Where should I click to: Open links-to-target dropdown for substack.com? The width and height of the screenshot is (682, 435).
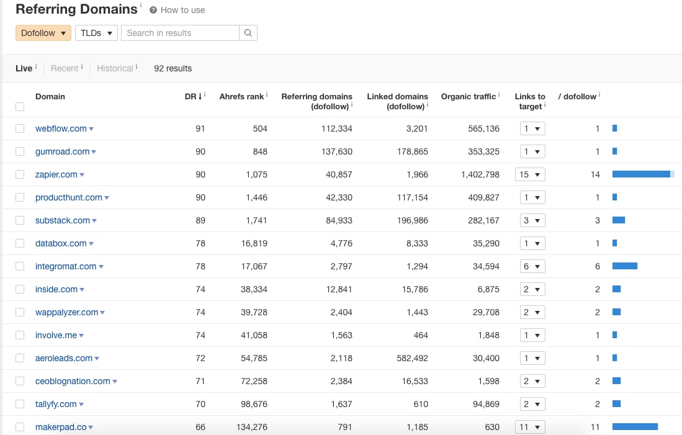pos(533,220)
